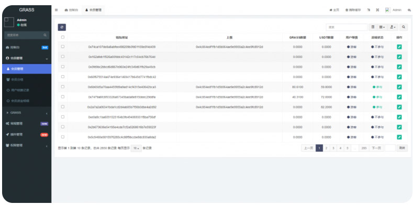Go to page 3 in pagination
The height and width of the screenshot is (205, 413).
pyautogui.click(x=333, y=148)
